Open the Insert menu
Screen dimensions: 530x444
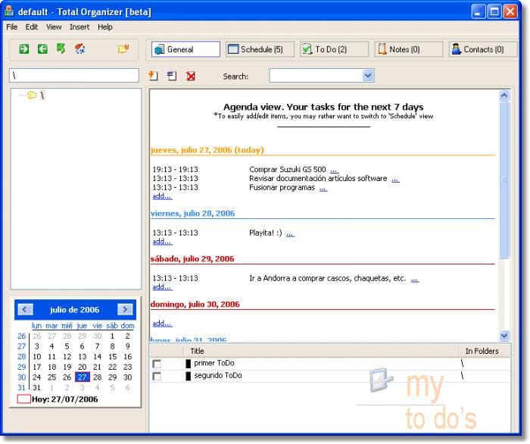coord(79,27)
